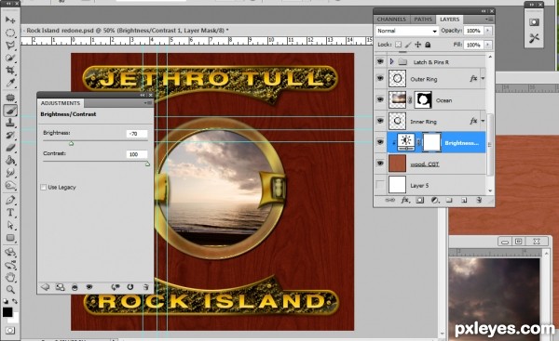Select the Dodge tool in toolbox
Viewport: 559px width, 341px height.
tap(10, 185)
